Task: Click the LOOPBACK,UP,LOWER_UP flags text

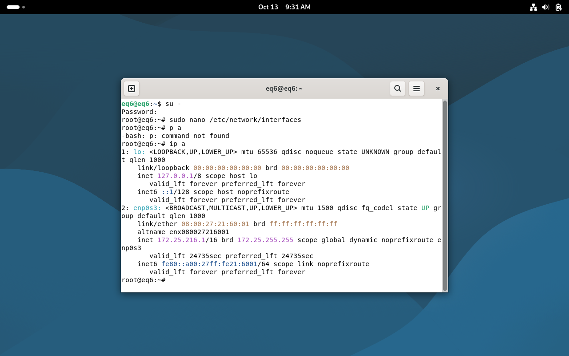Action: pyautogui.click(x=193, y=152)
